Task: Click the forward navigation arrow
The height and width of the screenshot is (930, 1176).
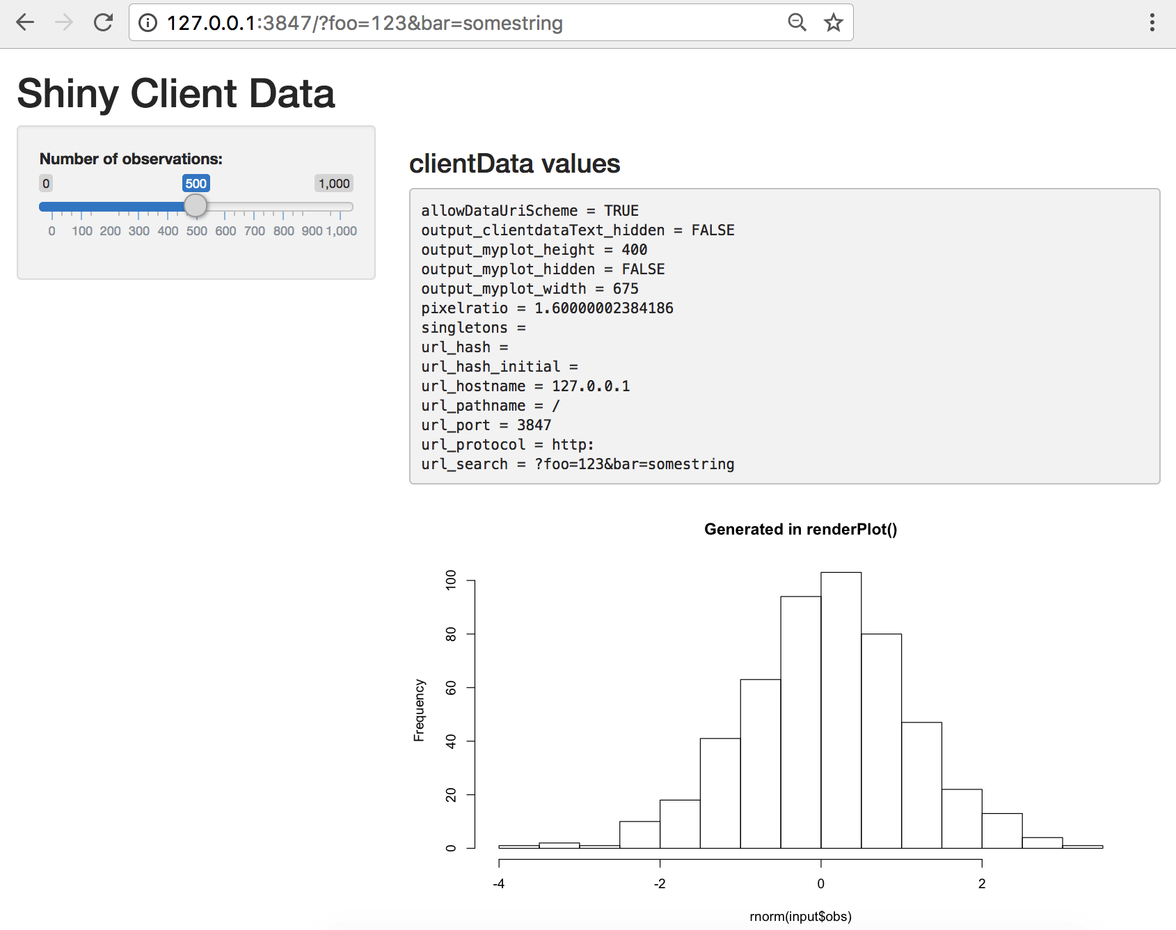Action: (x=63, y=22)
